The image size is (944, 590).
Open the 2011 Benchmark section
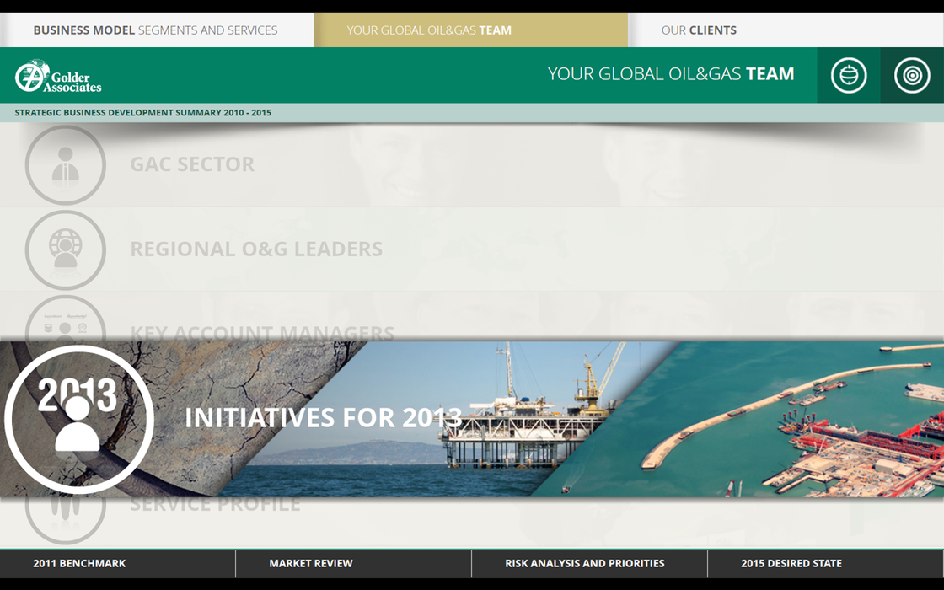click(79, 563)
